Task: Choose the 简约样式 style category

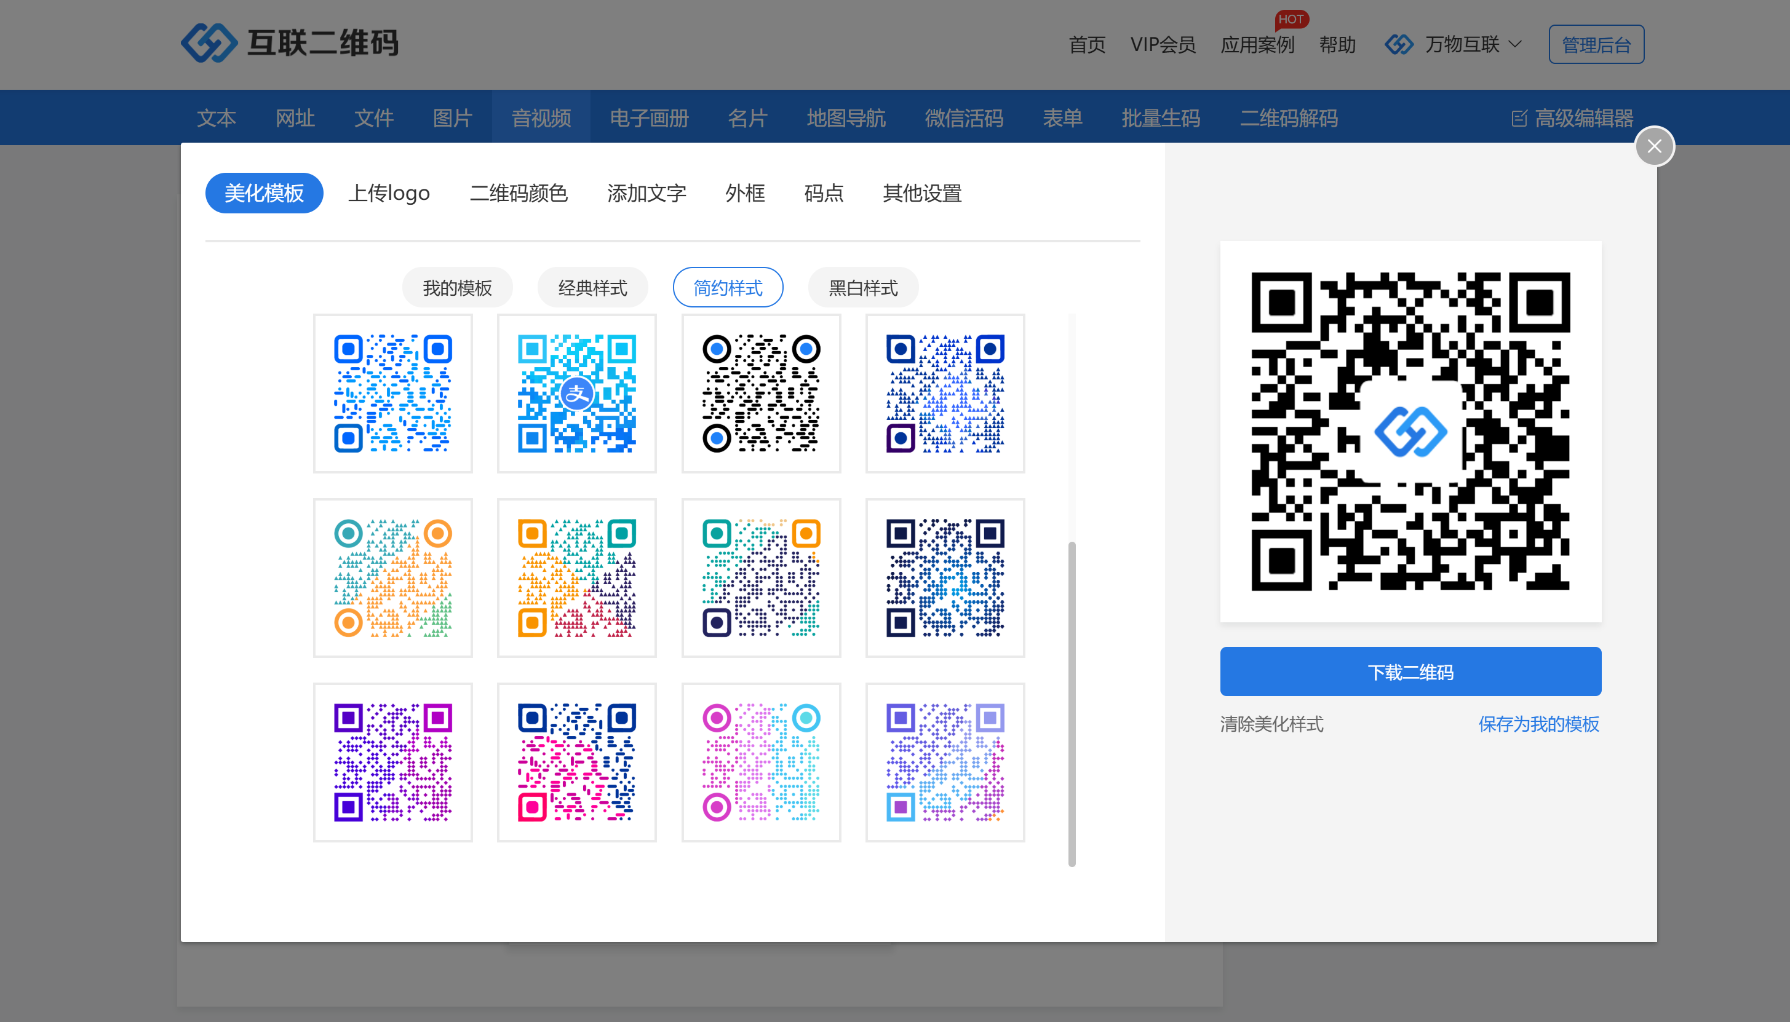Action: [728, 287]
